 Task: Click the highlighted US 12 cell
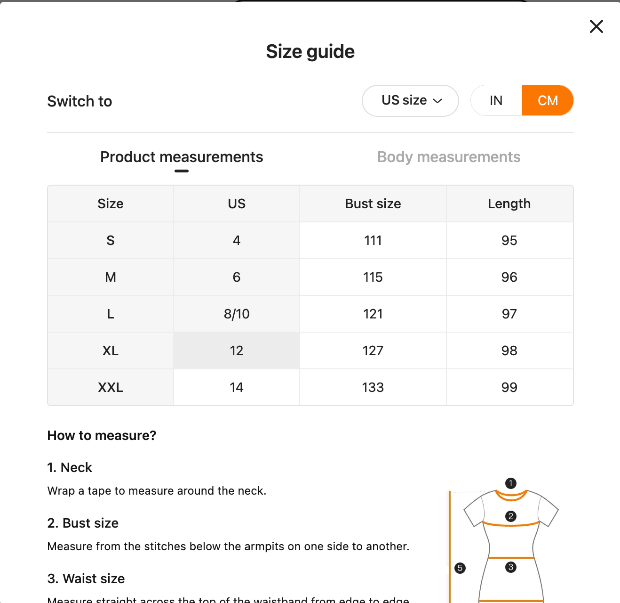click(x=236, y=350)
